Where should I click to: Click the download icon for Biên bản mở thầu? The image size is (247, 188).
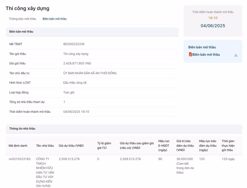point(236,55)
